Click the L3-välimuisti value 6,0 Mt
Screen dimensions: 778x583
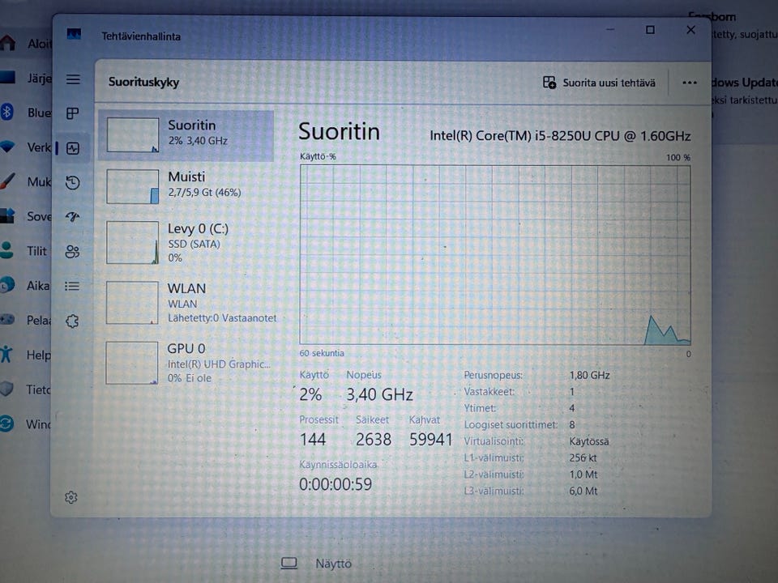click(583, 491)
